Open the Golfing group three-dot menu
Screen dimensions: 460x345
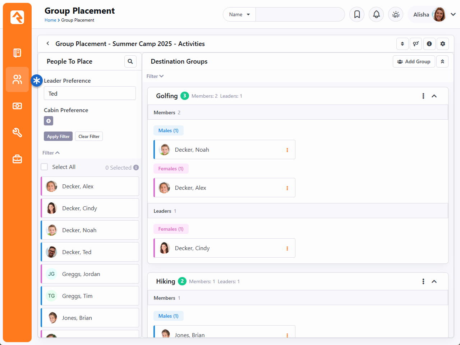click(423, 96)
